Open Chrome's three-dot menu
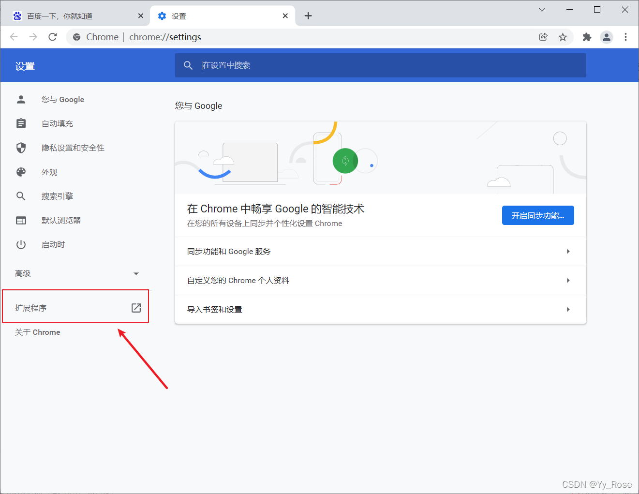Screen dimensions: 639x494 625,37
